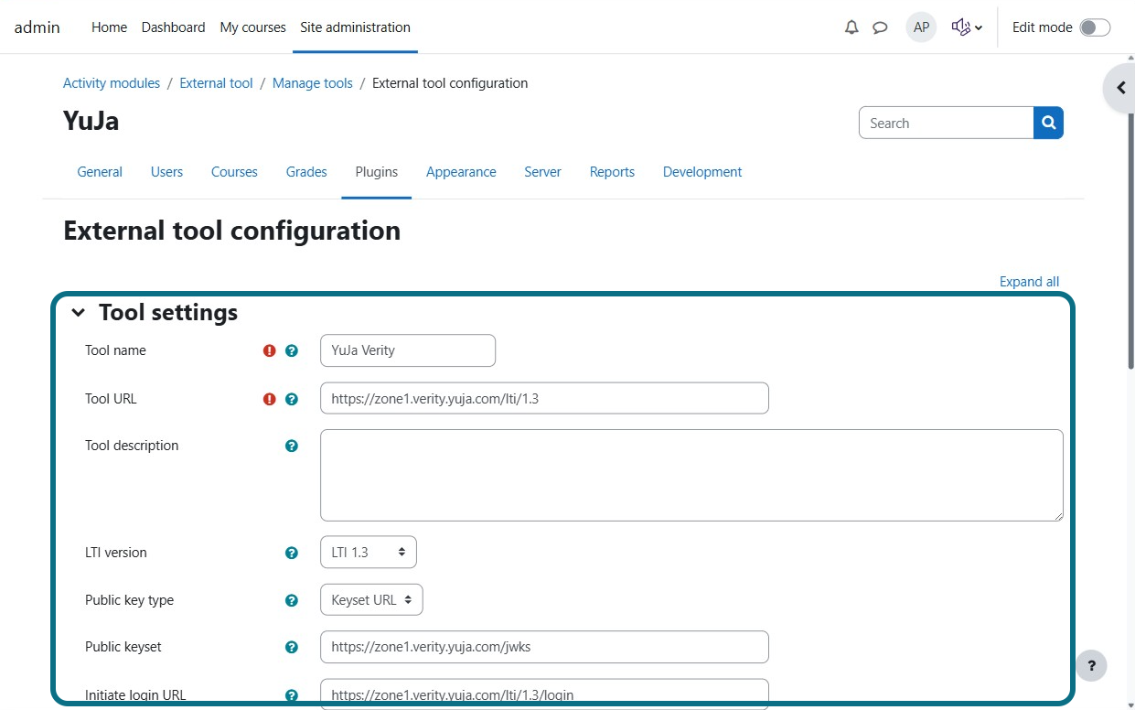Viewport: 1135px width, 710px height.
Task: Select Site administration in top navigation
Action: [356, 27]
